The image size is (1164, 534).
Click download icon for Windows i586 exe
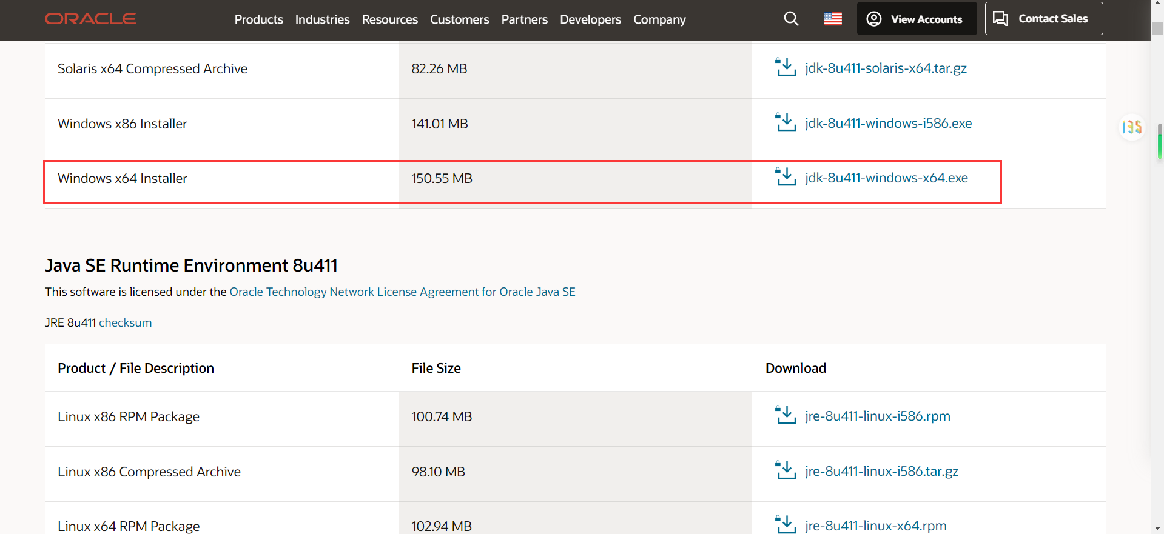tap(786, 122)
